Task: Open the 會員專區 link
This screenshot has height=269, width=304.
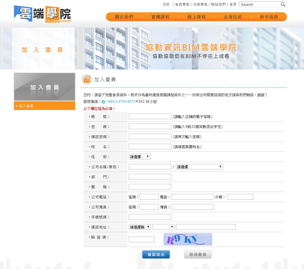Action: (x=182, y=4)
